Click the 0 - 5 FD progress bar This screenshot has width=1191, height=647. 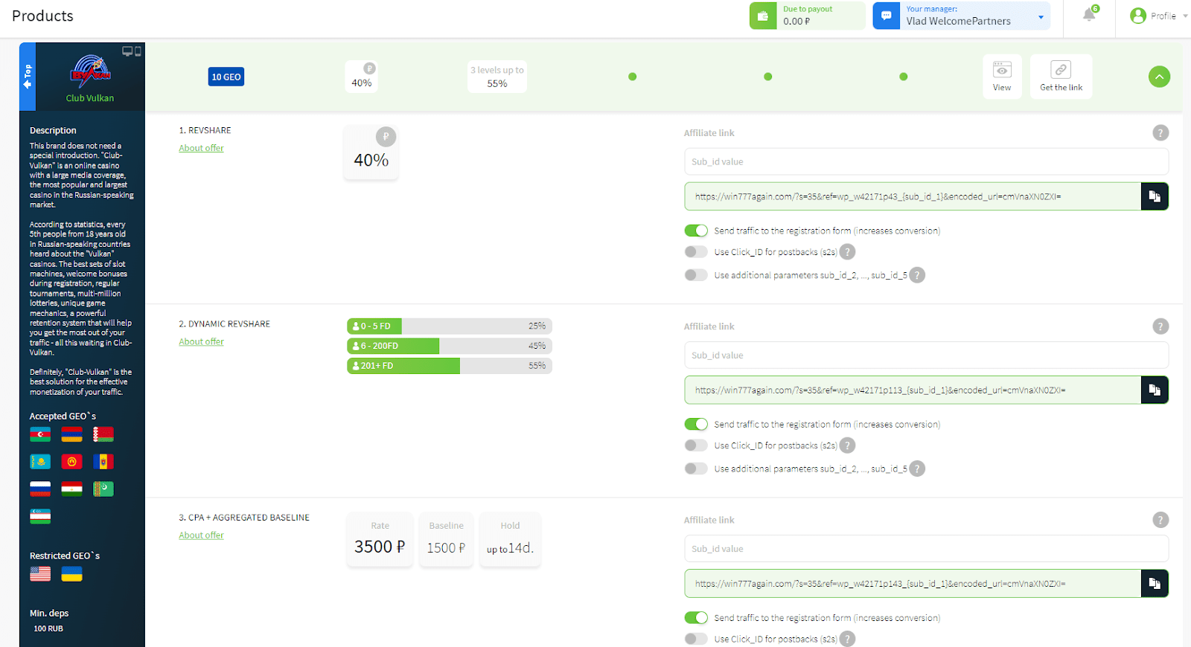pyautogui.click(x=449, y=326)
